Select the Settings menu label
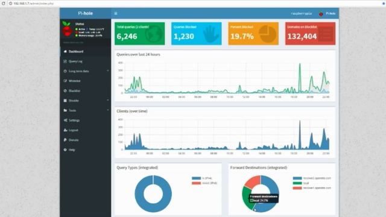The height and width of the screenshot is (217, 386). click(x=74, y=121)
